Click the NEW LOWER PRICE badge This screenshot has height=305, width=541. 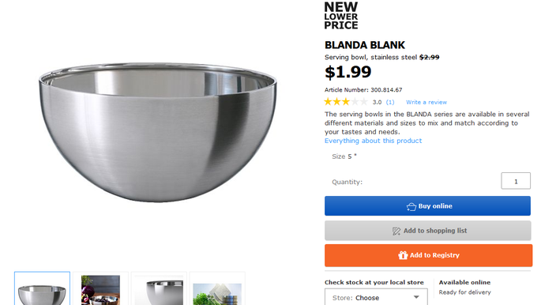[x=341, y=16]
